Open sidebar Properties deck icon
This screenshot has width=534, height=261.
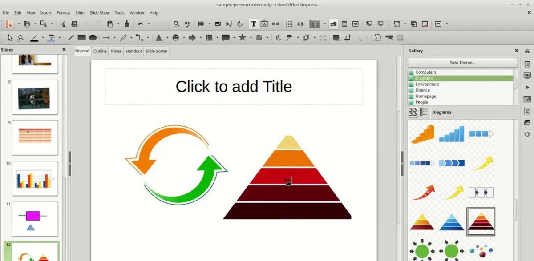(x=527, y=64)
